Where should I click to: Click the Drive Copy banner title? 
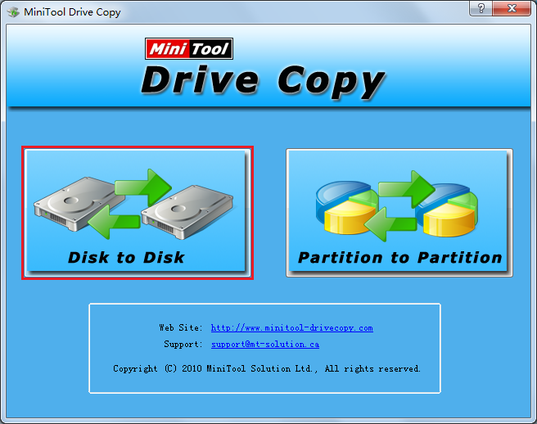pos(263,82)
